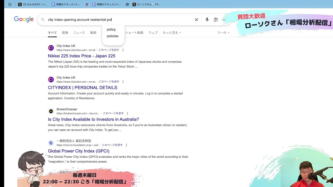Select the すべて search tab
The height and width of the screenshot is (187, 333).
[52, 32]
